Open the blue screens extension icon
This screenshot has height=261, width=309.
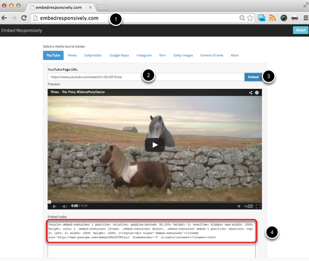tap(262, 18)
